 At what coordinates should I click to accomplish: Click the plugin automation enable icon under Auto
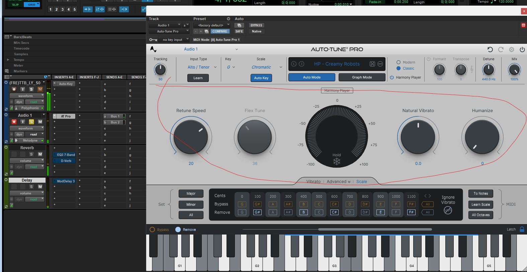point(239,25)
